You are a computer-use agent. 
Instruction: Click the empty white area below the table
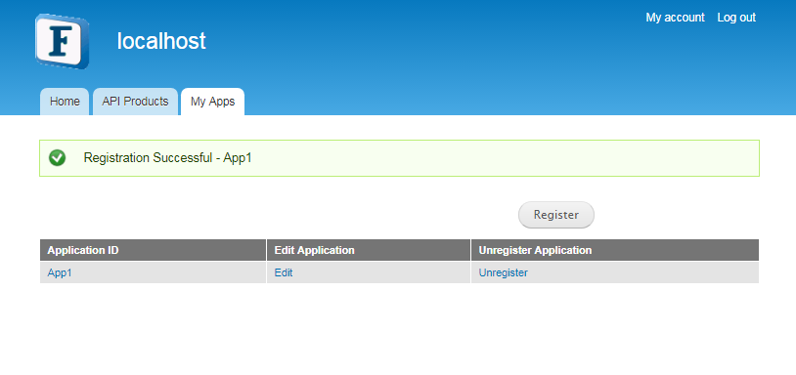[x=398, y=329]
